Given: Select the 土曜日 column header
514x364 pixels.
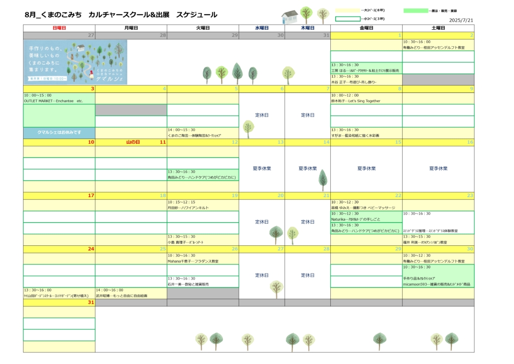Looking at the screenshot, I should pos(438,28).
